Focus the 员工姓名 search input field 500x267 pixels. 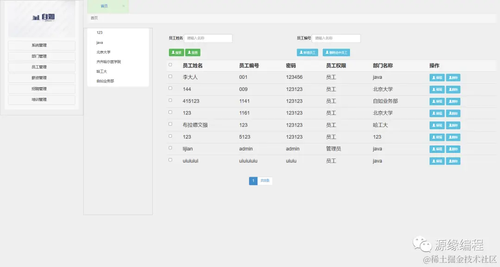coord(208,38)
